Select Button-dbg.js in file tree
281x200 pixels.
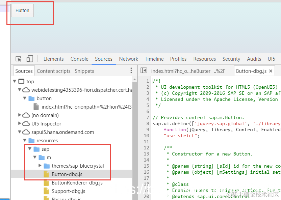(67, 174)
